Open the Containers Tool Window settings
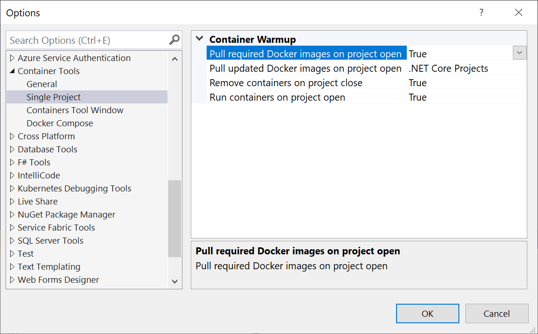Viewport: 538px width, 334px height. 75,110
